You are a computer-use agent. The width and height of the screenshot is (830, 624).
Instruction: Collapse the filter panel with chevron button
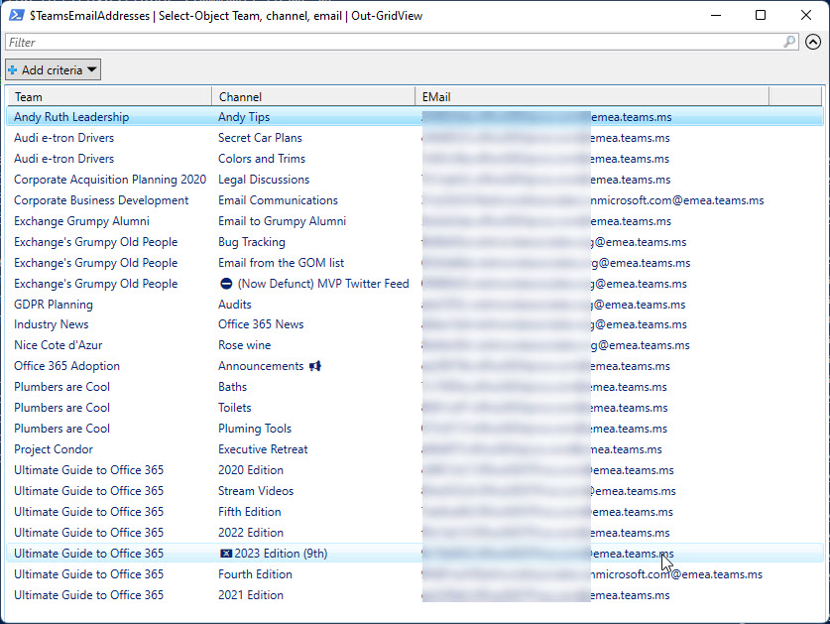(x=813, y=43)
